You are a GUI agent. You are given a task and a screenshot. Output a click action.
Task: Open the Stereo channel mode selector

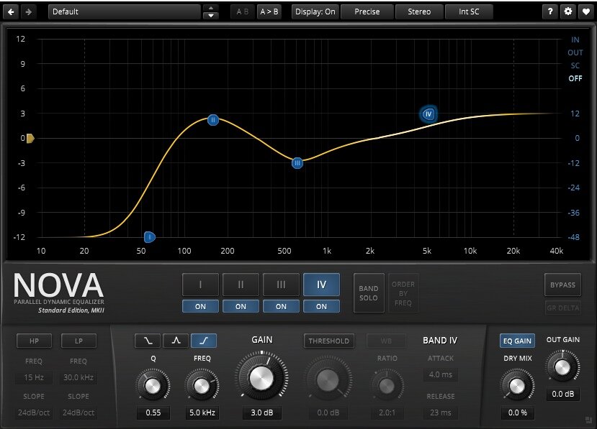(419, 11)
